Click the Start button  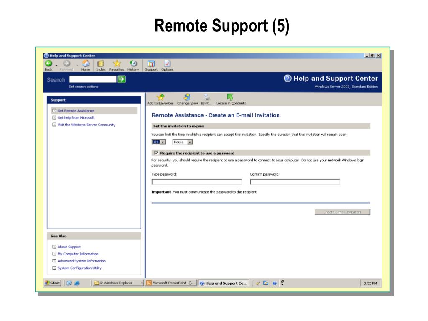point(52,283)
